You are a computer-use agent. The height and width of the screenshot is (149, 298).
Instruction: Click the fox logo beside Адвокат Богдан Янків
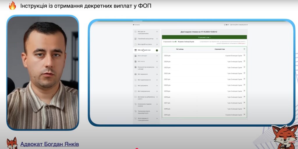coord(12,143)
